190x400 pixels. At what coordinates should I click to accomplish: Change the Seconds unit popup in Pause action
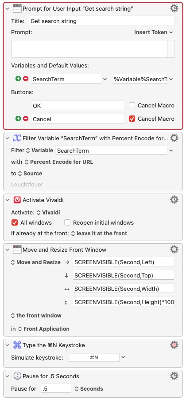89,389
